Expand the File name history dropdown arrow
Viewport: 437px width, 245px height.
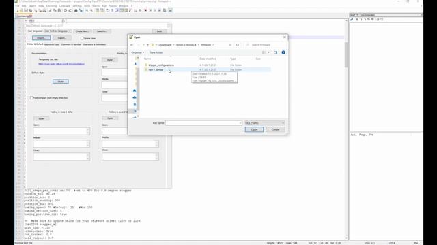240,123
